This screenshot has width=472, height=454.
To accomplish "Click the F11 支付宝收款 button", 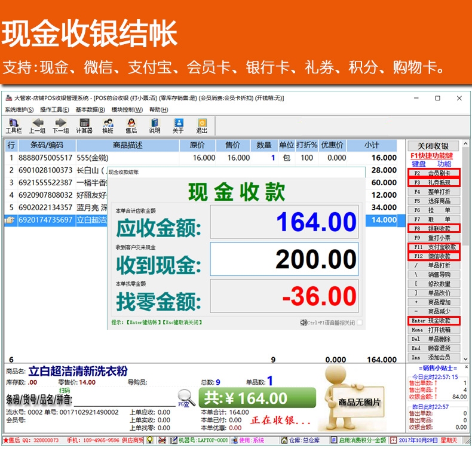I will 434,247.
